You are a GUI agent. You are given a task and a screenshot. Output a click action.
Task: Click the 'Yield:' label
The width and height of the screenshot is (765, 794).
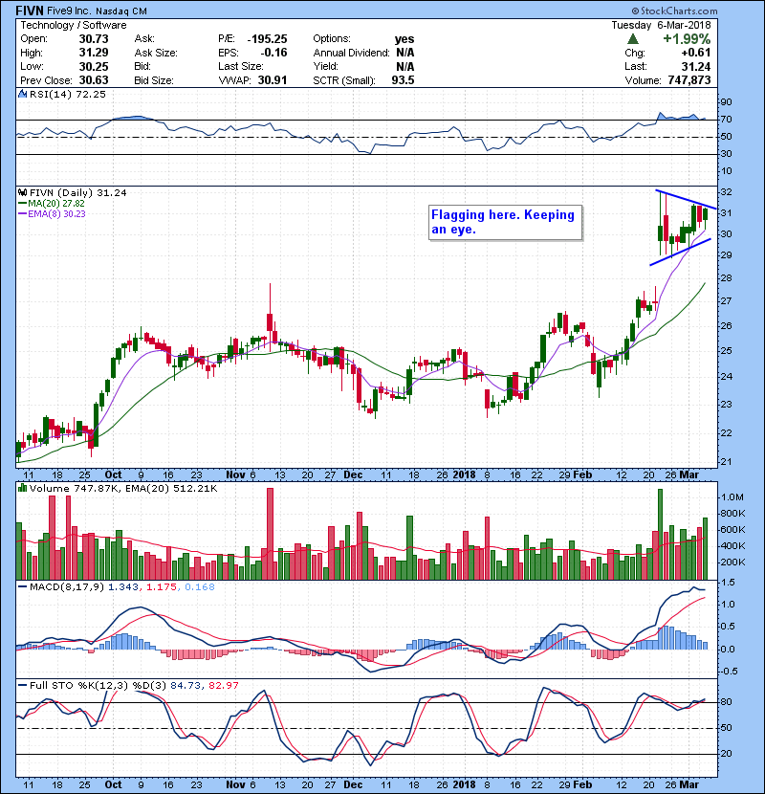[325, 66]
